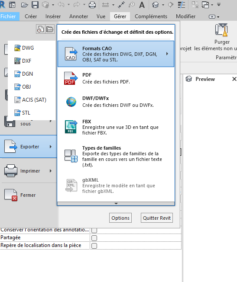Click the Synchronize icon in quick access toolbar

(45, 5)
